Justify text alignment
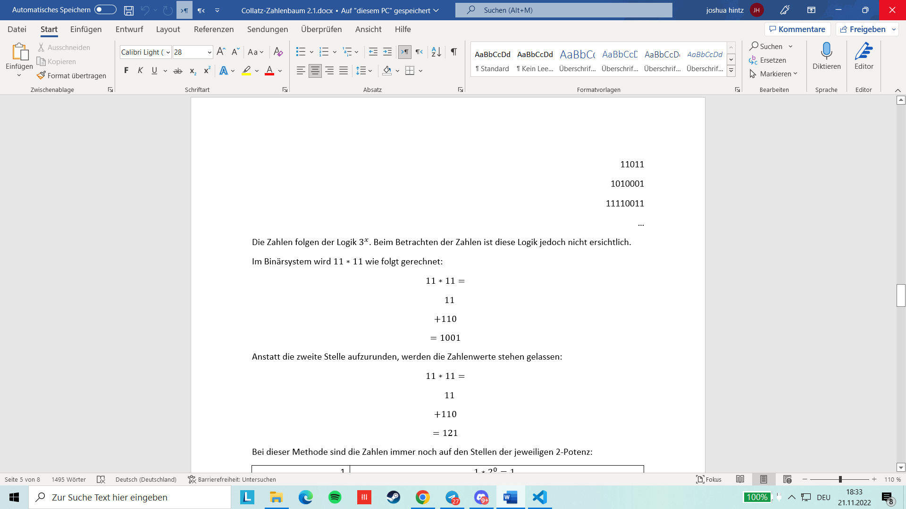Viewport: 906px width, 509px height. pos(344,71)
